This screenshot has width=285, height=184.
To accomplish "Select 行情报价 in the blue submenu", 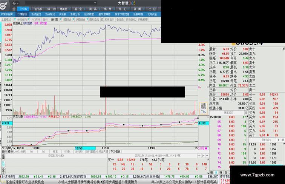I will [22, 14].
